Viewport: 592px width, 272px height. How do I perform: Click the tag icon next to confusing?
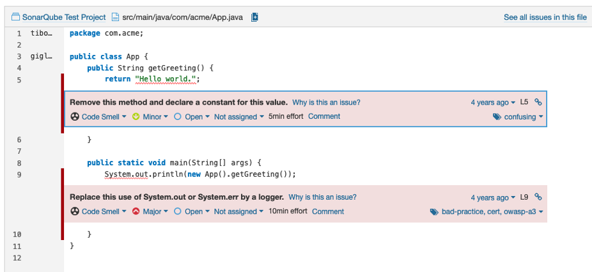(497, 117)
